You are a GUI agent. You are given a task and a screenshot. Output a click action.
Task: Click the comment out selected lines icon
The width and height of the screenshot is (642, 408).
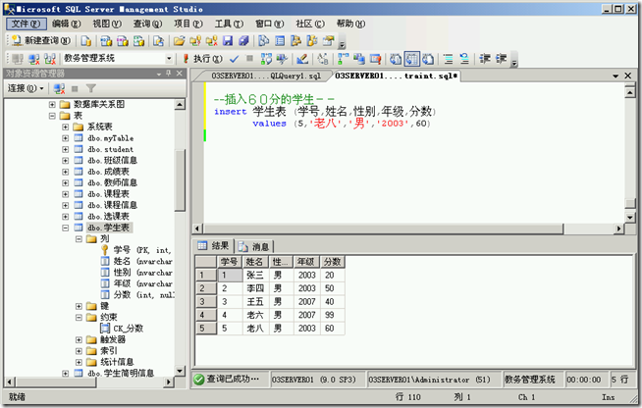pos(449,59)
